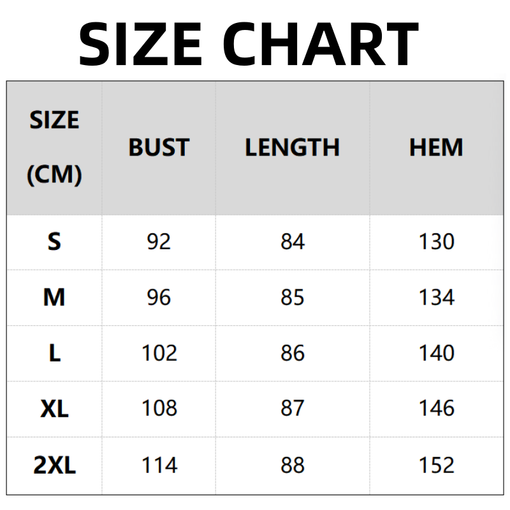Viewport: 510px width, 510px height.
Task: Select the 2XL size row label
Action: click(x=54, y=465)
